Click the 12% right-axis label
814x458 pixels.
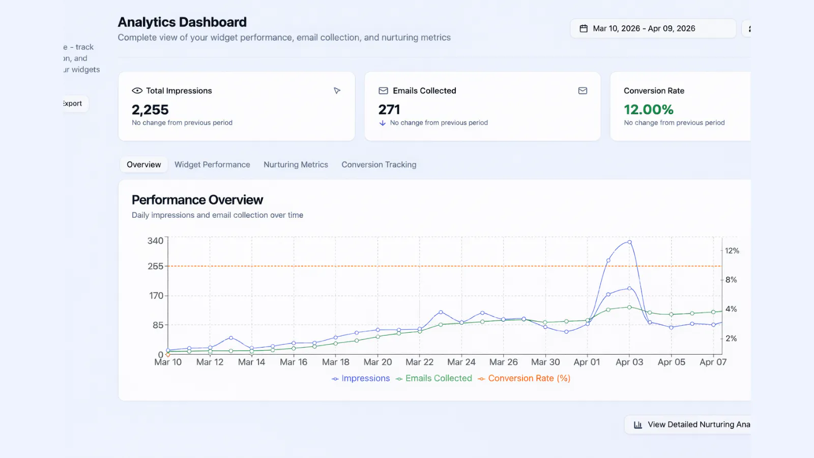(732, 250)
